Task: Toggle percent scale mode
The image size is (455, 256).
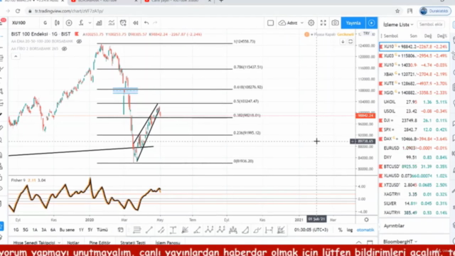Action: click(x=340, y=230)
